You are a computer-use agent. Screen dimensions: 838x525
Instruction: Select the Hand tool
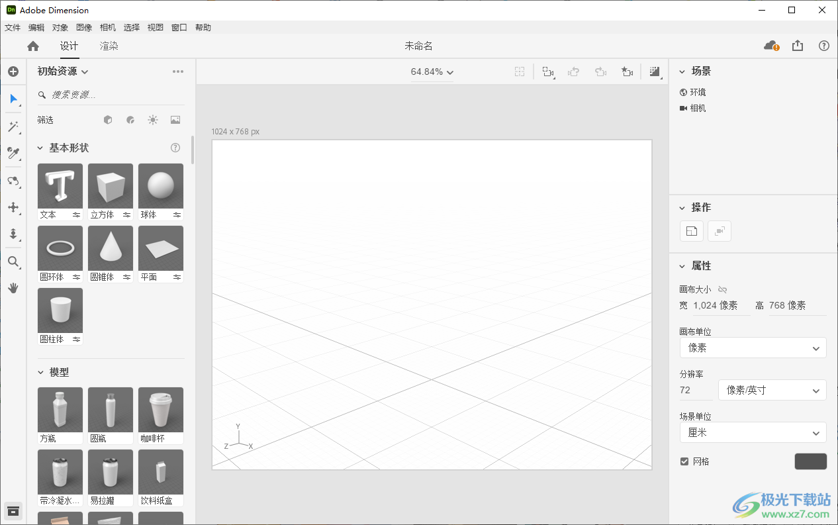pos(13,288)
